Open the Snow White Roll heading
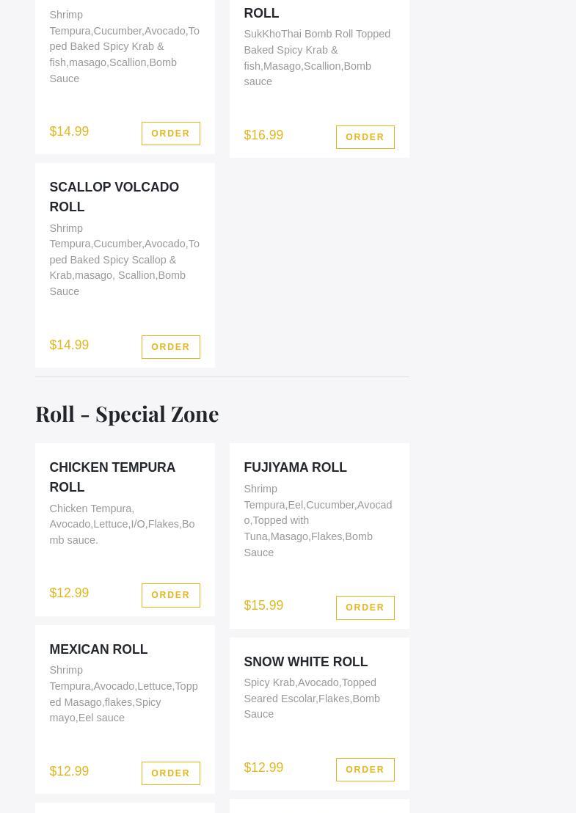 305,662
